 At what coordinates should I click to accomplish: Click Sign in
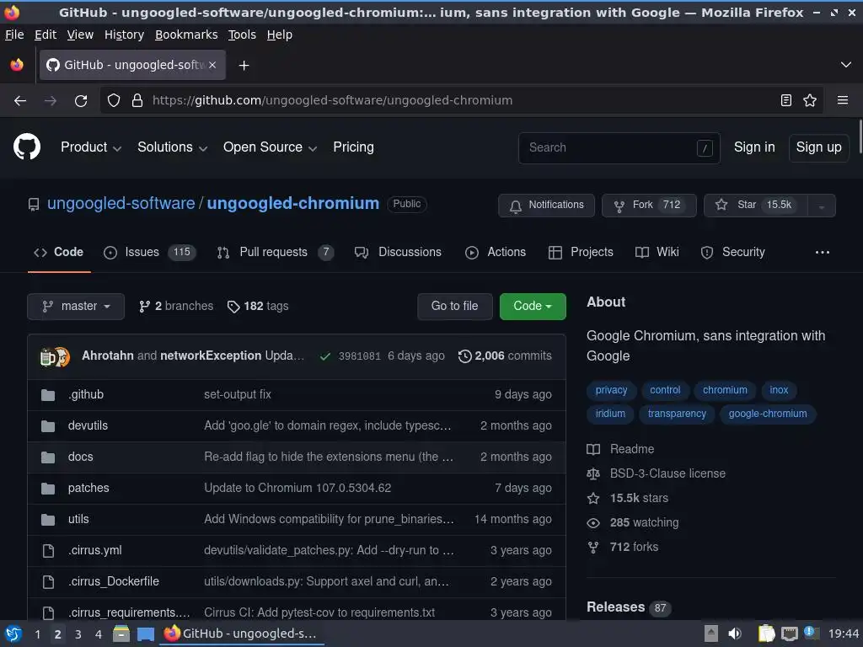(x=754, y=147)
